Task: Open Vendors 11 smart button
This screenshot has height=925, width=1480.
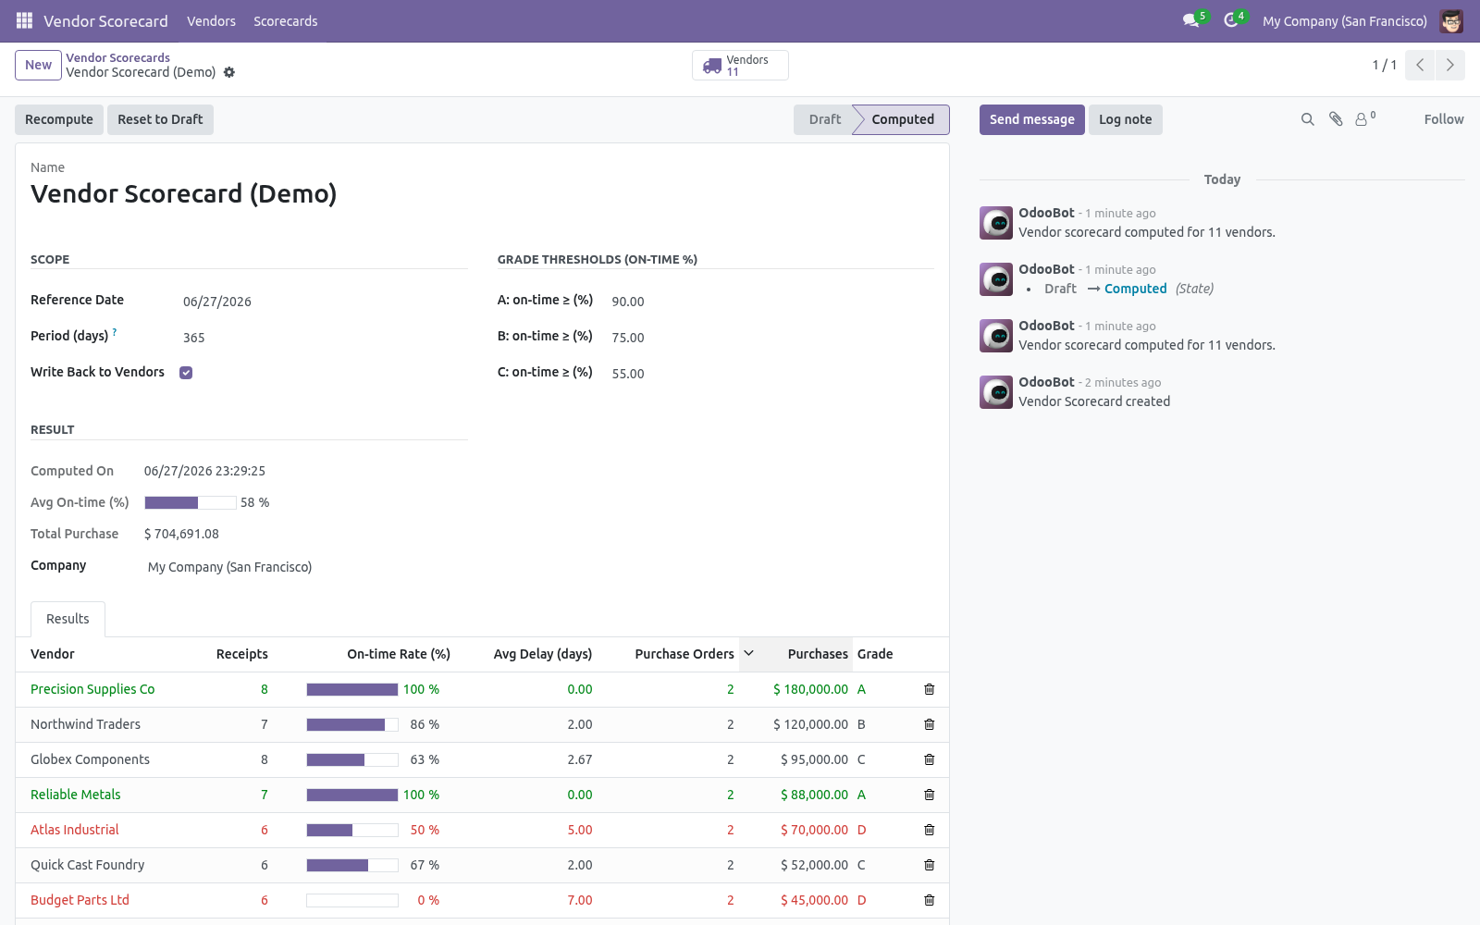Action: click(740, 65)
